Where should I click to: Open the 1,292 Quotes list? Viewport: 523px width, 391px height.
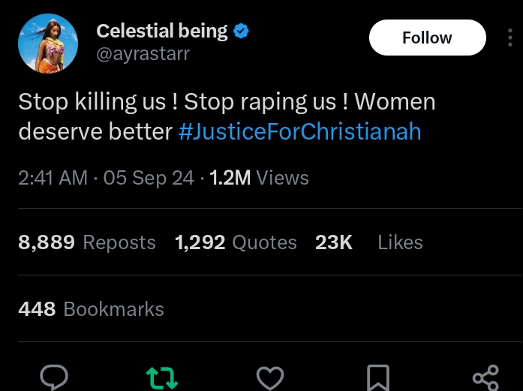(x=236, y=242)
